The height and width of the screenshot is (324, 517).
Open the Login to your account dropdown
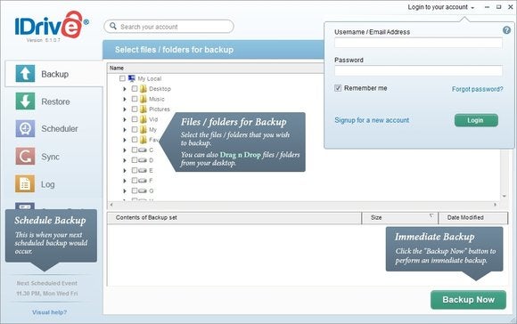pyautogui.click(x=441, y=7)
